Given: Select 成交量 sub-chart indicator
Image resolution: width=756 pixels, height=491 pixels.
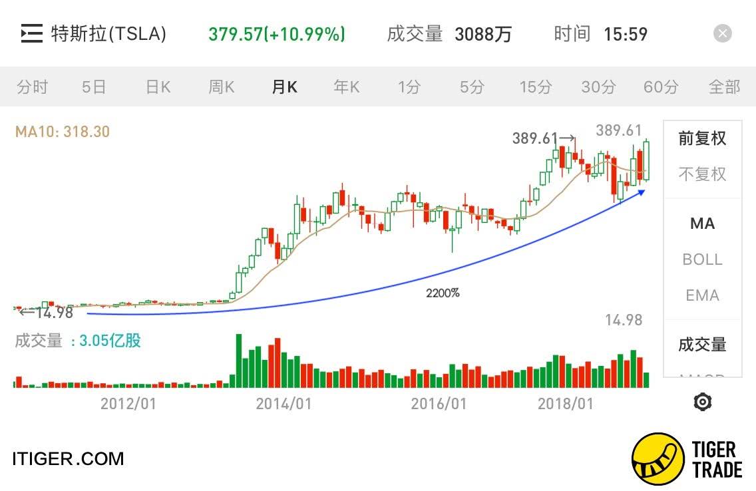Looking at the screenshot, I should click(x=702, y=345).
